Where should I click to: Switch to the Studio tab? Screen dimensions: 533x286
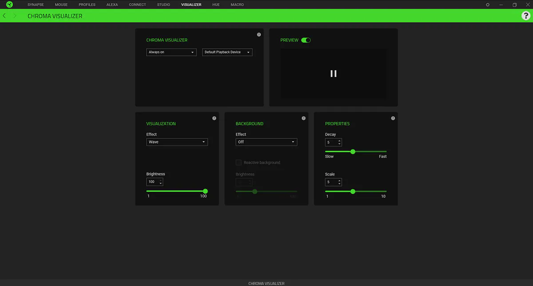(x=164, y=4)
